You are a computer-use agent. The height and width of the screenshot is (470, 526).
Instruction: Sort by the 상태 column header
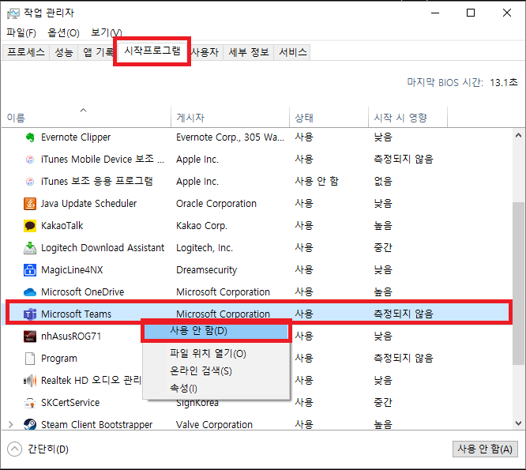pos(329,118)
